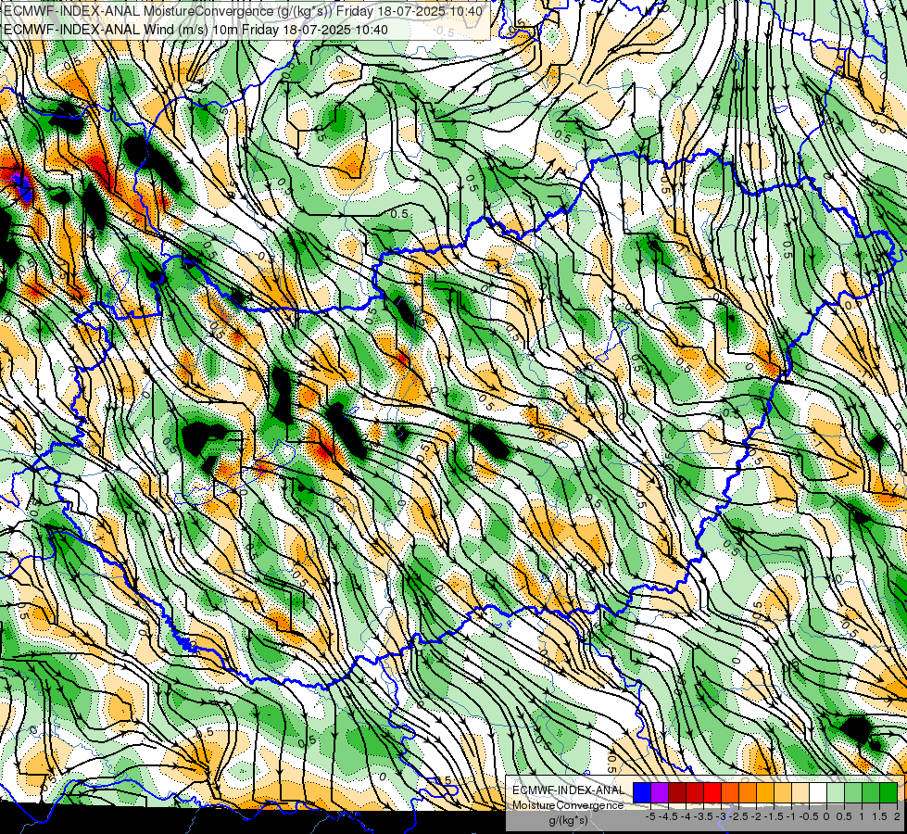
Task: Choose the darkest green legend swatch
Action: [888, 792]
